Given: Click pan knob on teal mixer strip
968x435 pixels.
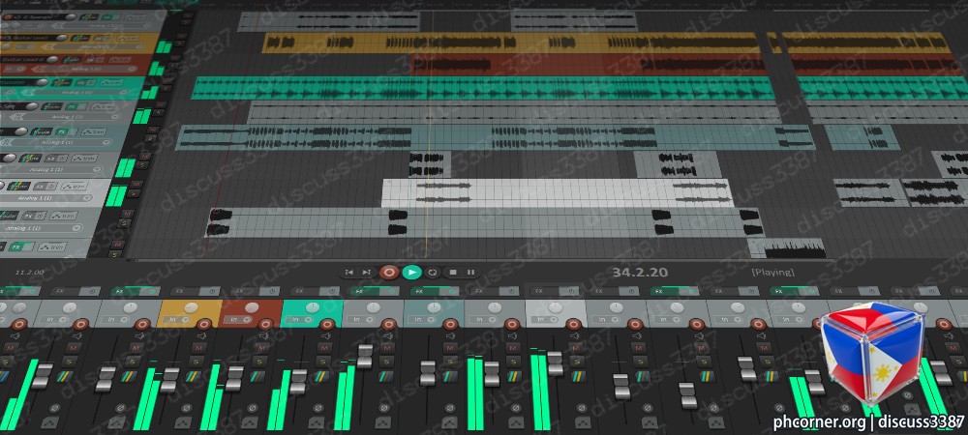Looking at the screenshot, I should click(313, 307).
